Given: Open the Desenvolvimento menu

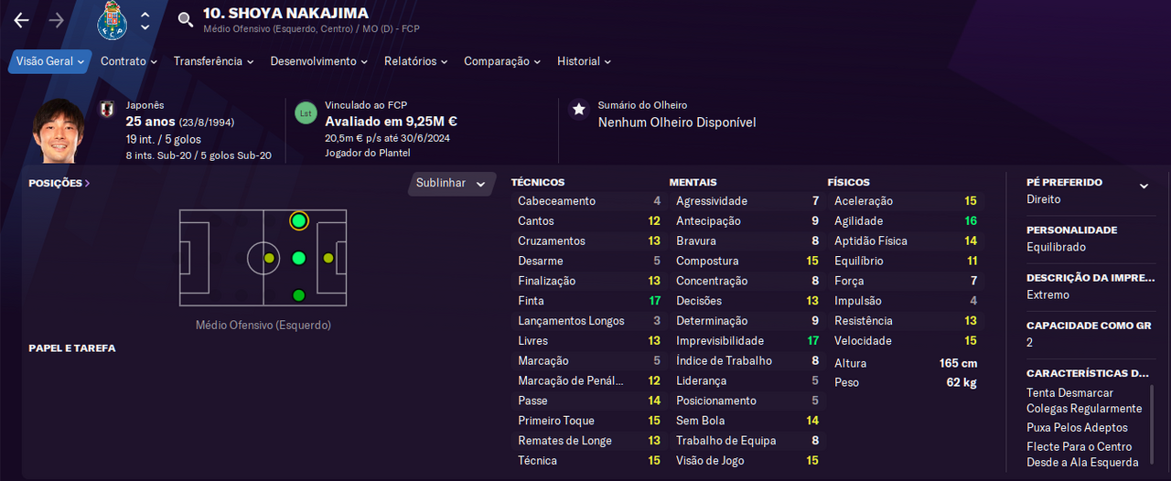Looking at the screenshot, I should [318, 61].
